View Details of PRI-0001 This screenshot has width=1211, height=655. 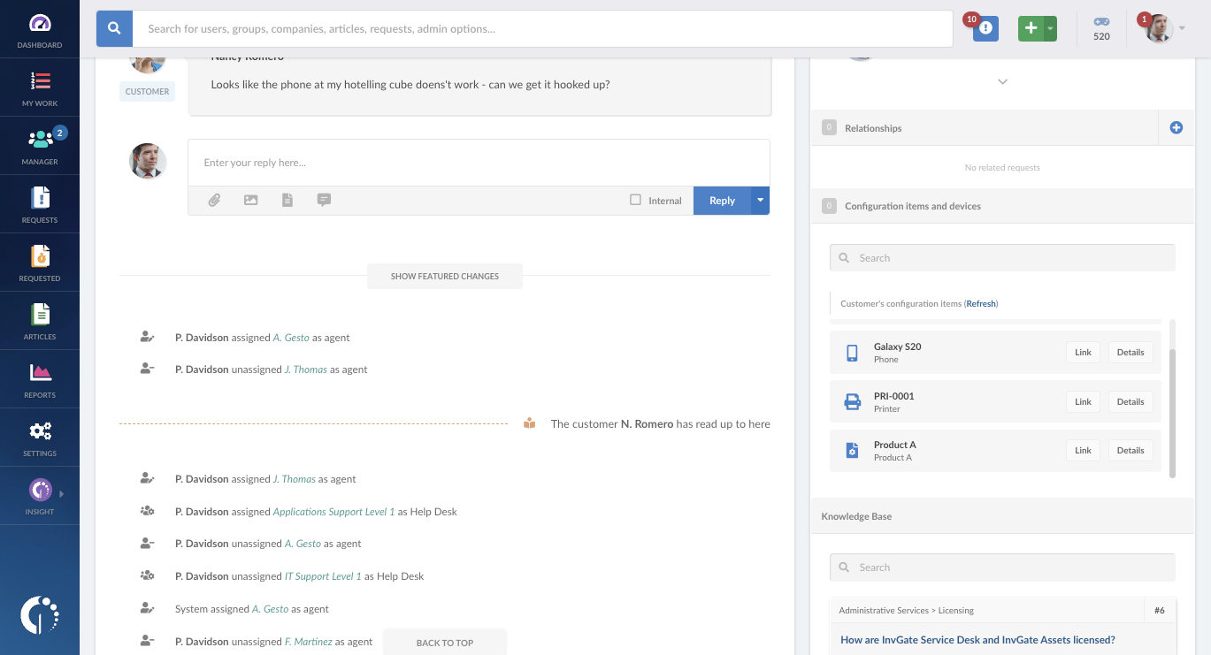pyautogui.click(x=1131, y=401)
